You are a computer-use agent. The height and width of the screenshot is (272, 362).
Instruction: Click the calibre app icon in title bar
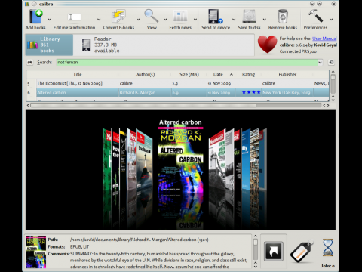click(27, 4)
